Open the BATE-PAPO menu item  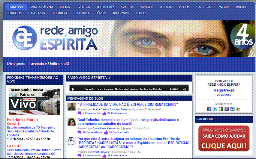coord(121,13)
